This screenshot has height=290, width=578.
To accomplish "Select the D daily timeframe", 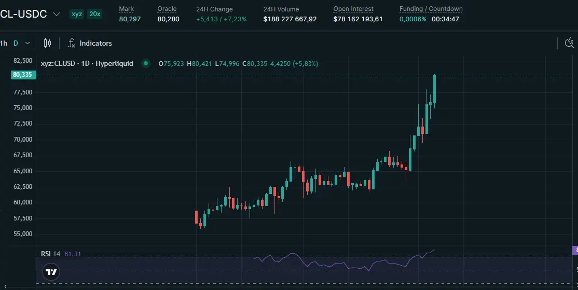I will pos(16,43).
